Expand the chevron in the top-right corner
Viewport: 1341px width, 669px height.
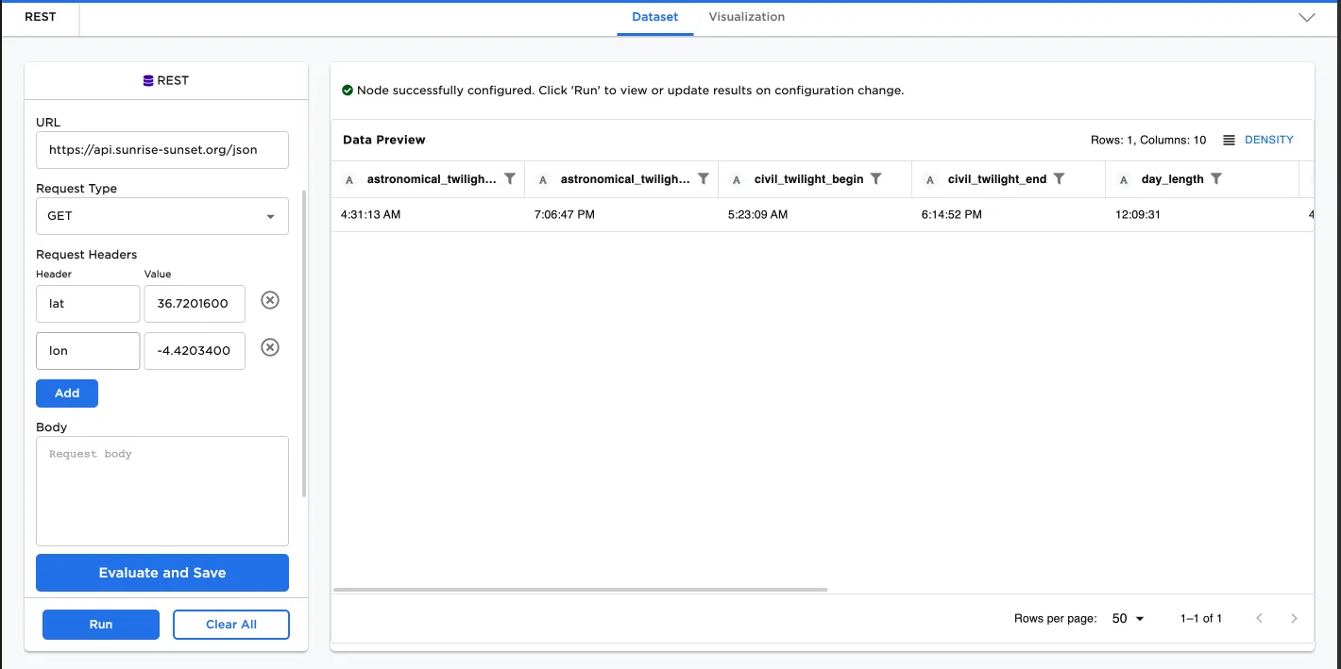coord(1307,17)
